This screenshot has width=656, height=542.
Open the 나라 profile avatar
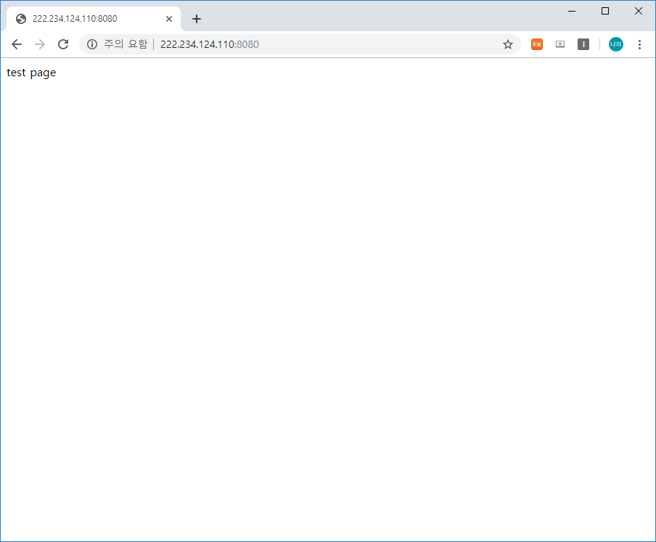point(615,44)
